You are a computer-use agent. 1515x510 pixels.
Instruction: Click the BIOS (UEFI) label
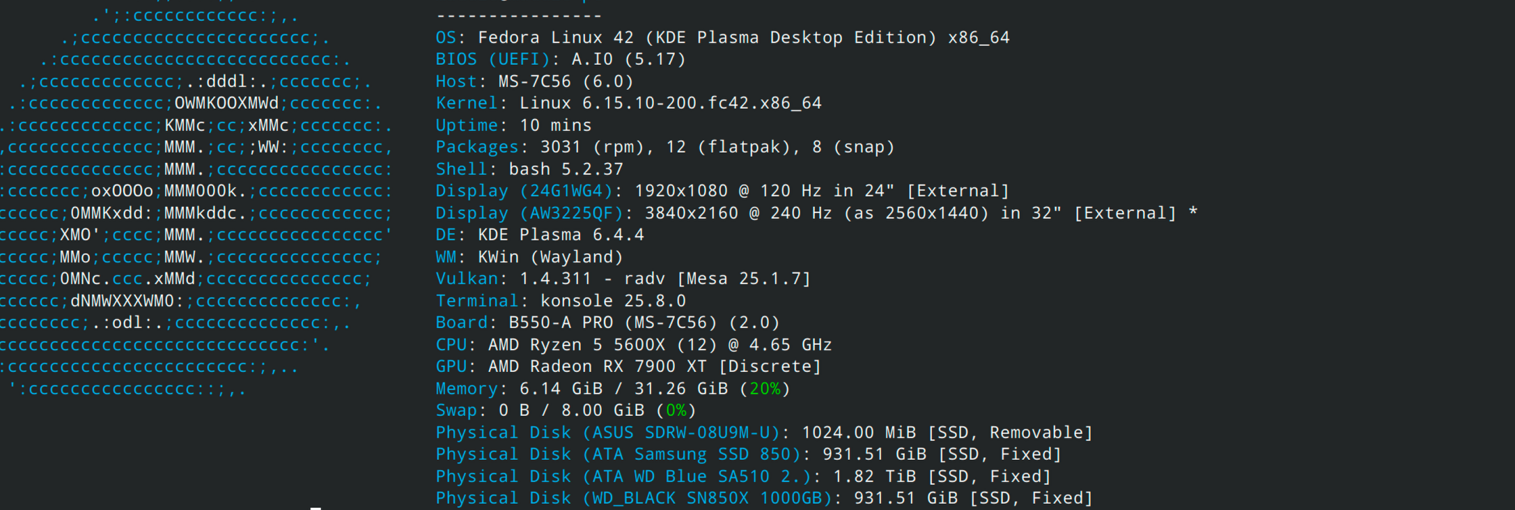[492, 60]
